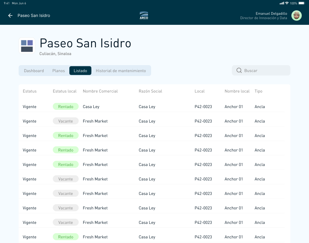Click the search magnifier icon
Screen dimensions: 309x243
(239, 71)
